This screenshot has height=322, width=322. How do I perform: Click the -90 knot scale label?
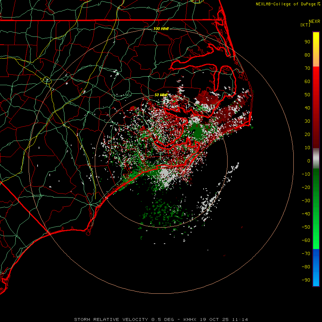click(x=306, y=280)
